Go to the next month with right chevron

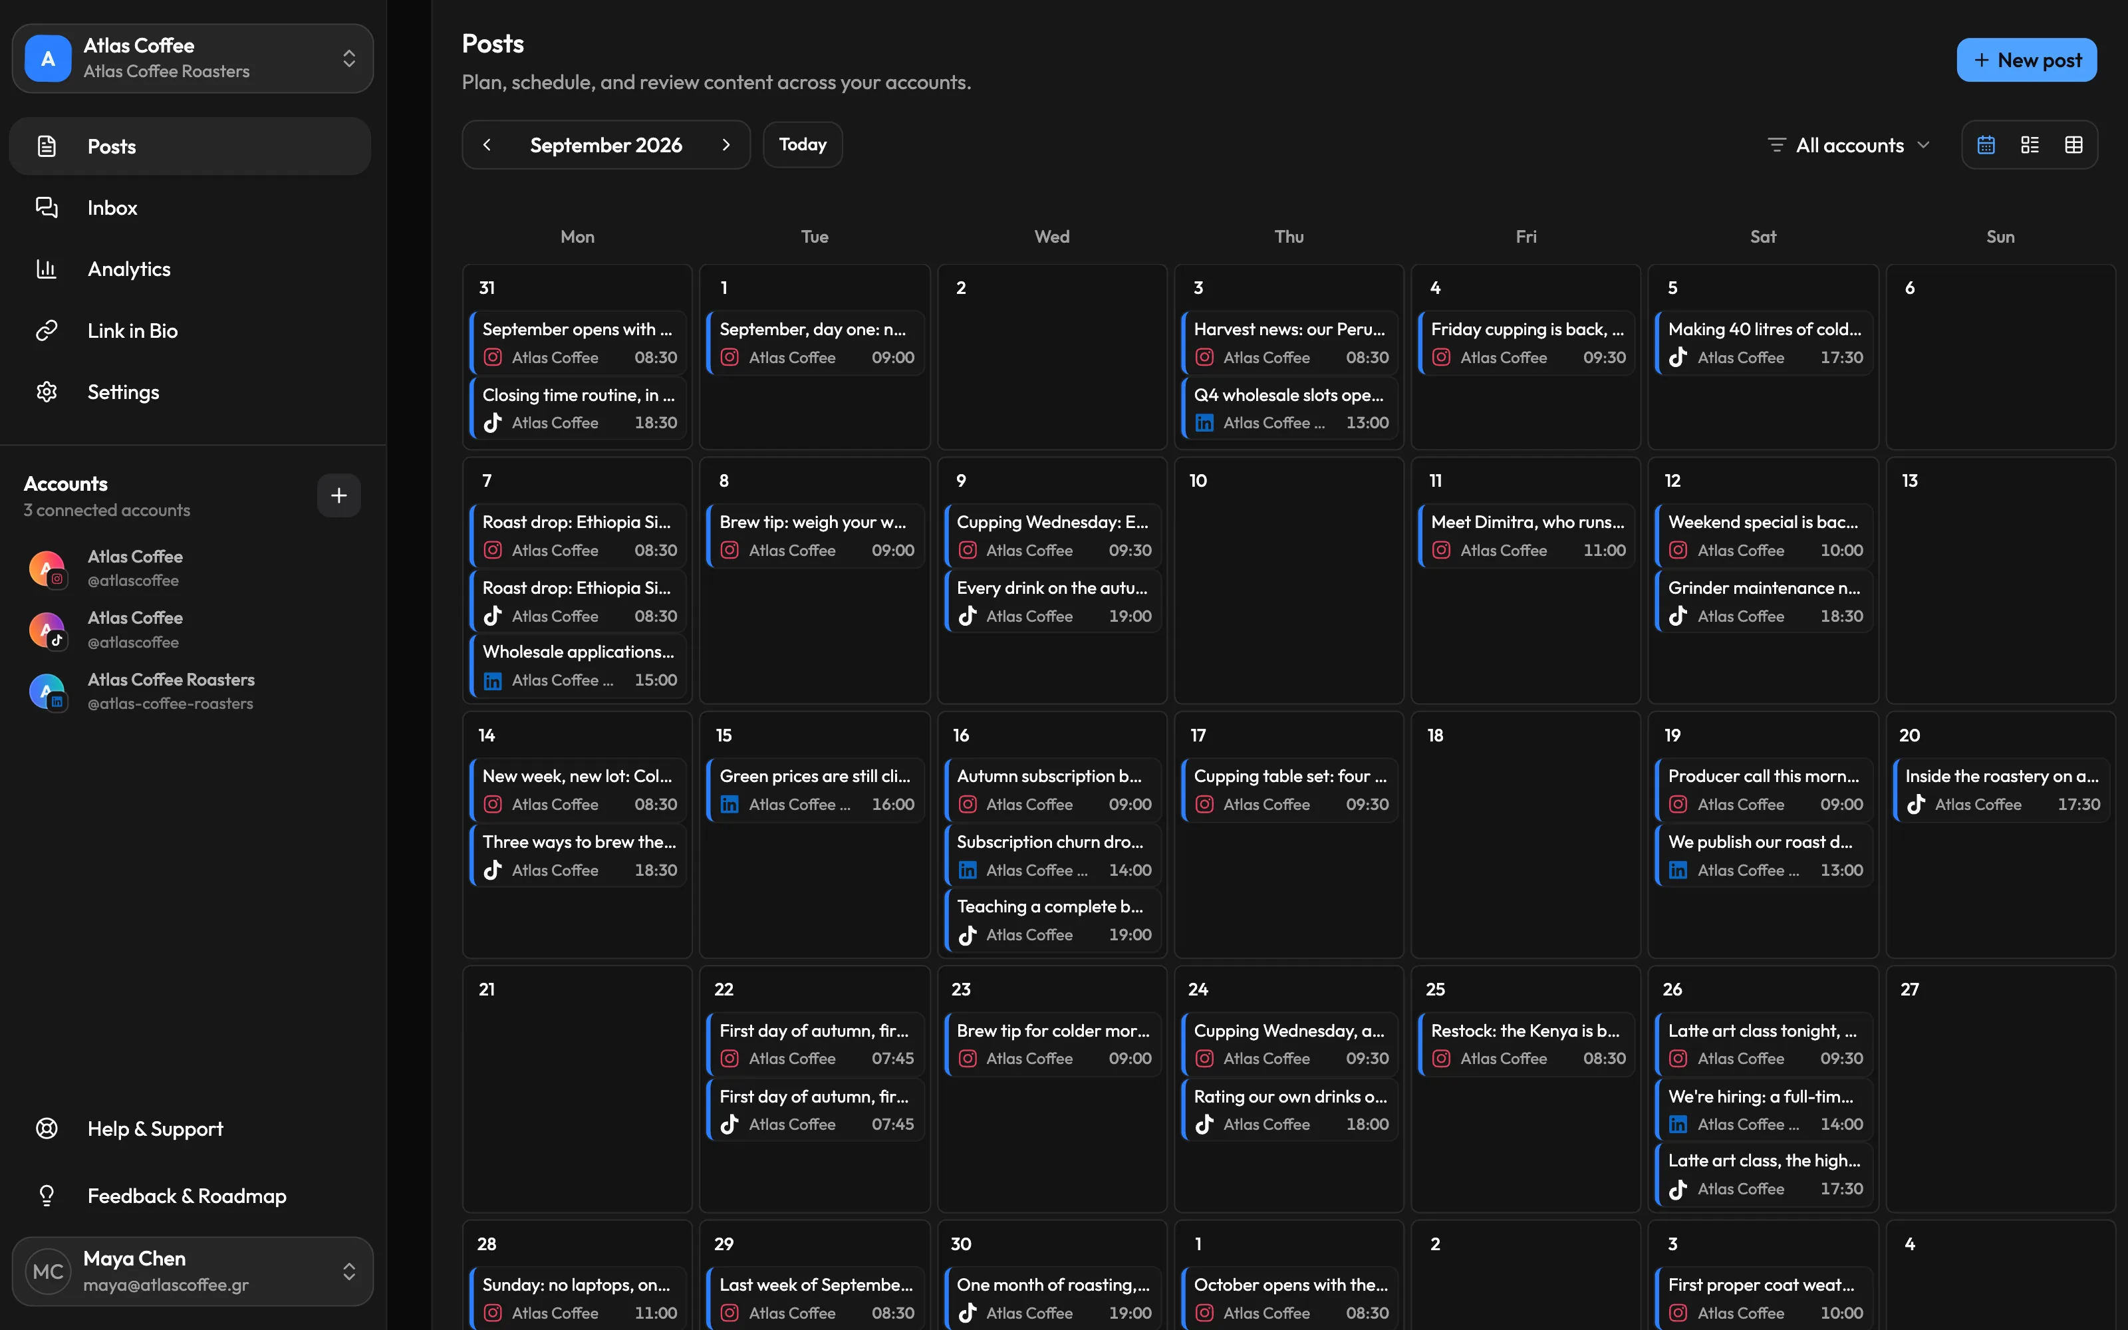tap(726, 145)
